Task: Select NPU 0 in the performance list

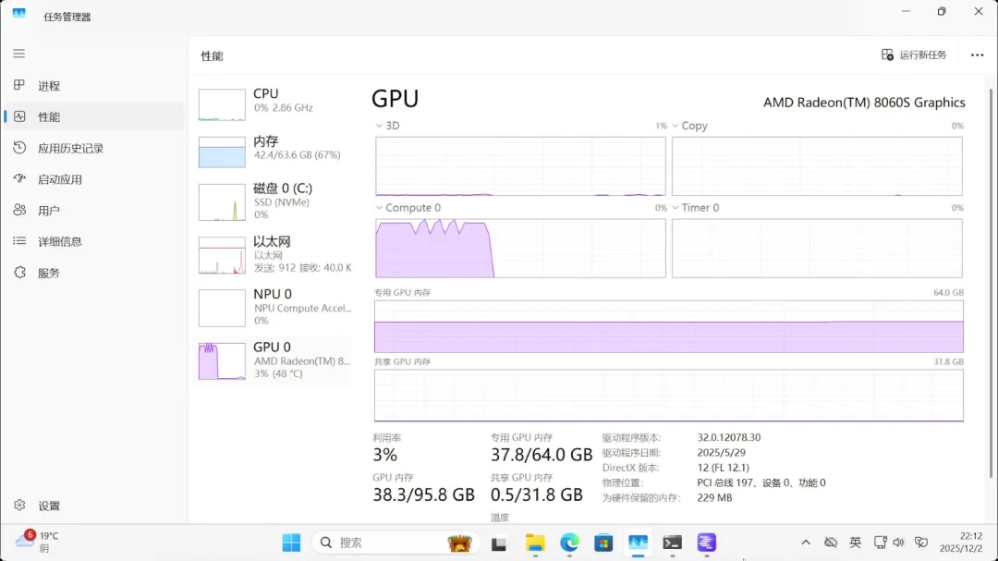Action: click(x=274, y=307)
